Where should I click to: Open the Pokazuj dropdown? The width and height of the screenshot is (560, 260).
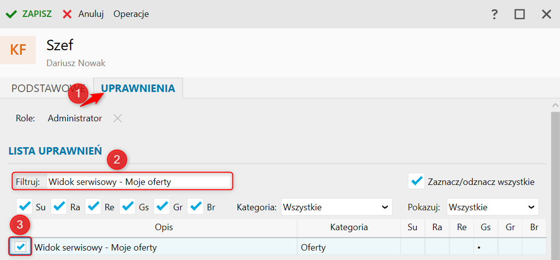492,207
